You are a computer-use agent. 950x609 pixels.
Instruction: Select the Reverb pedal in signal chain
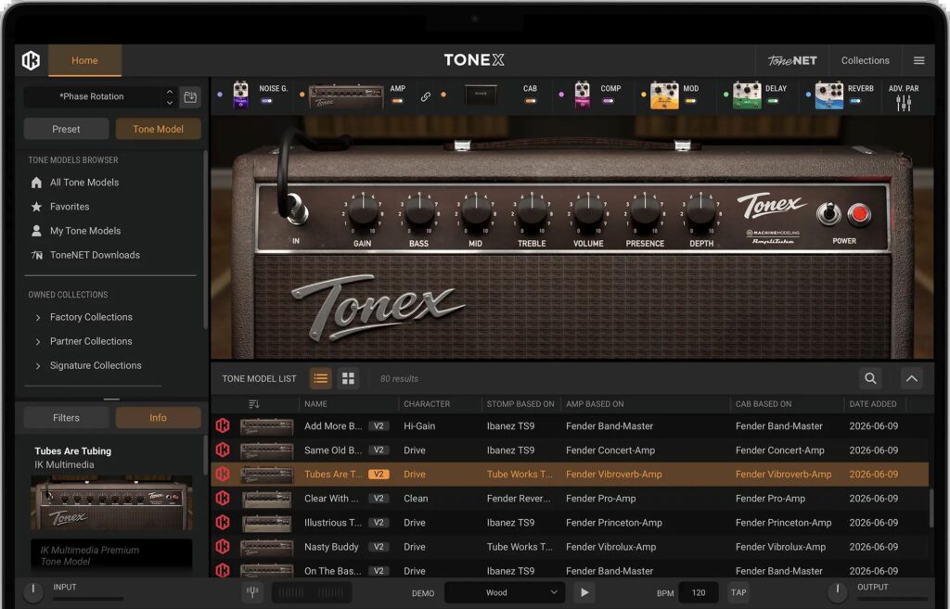pos(828,95)
